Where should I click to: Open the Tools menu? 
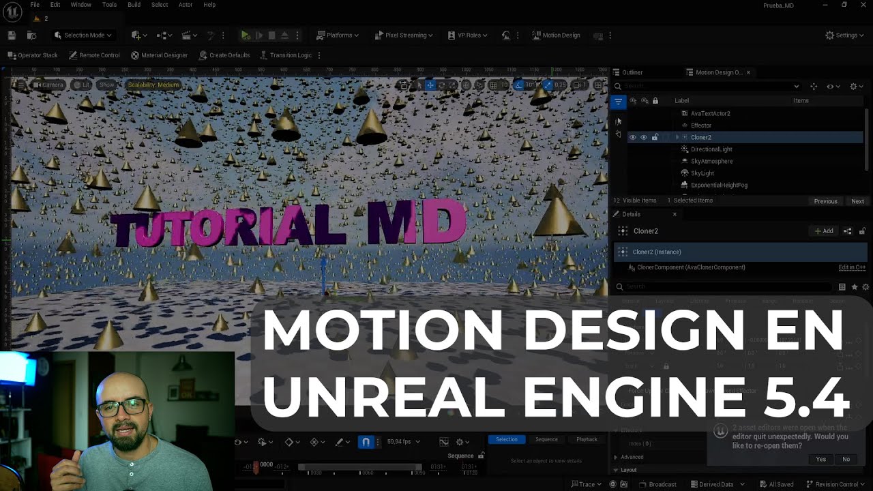coord(109,5)
